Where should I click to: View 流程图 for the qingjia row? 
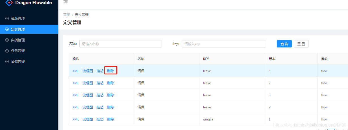pos(88,119)
